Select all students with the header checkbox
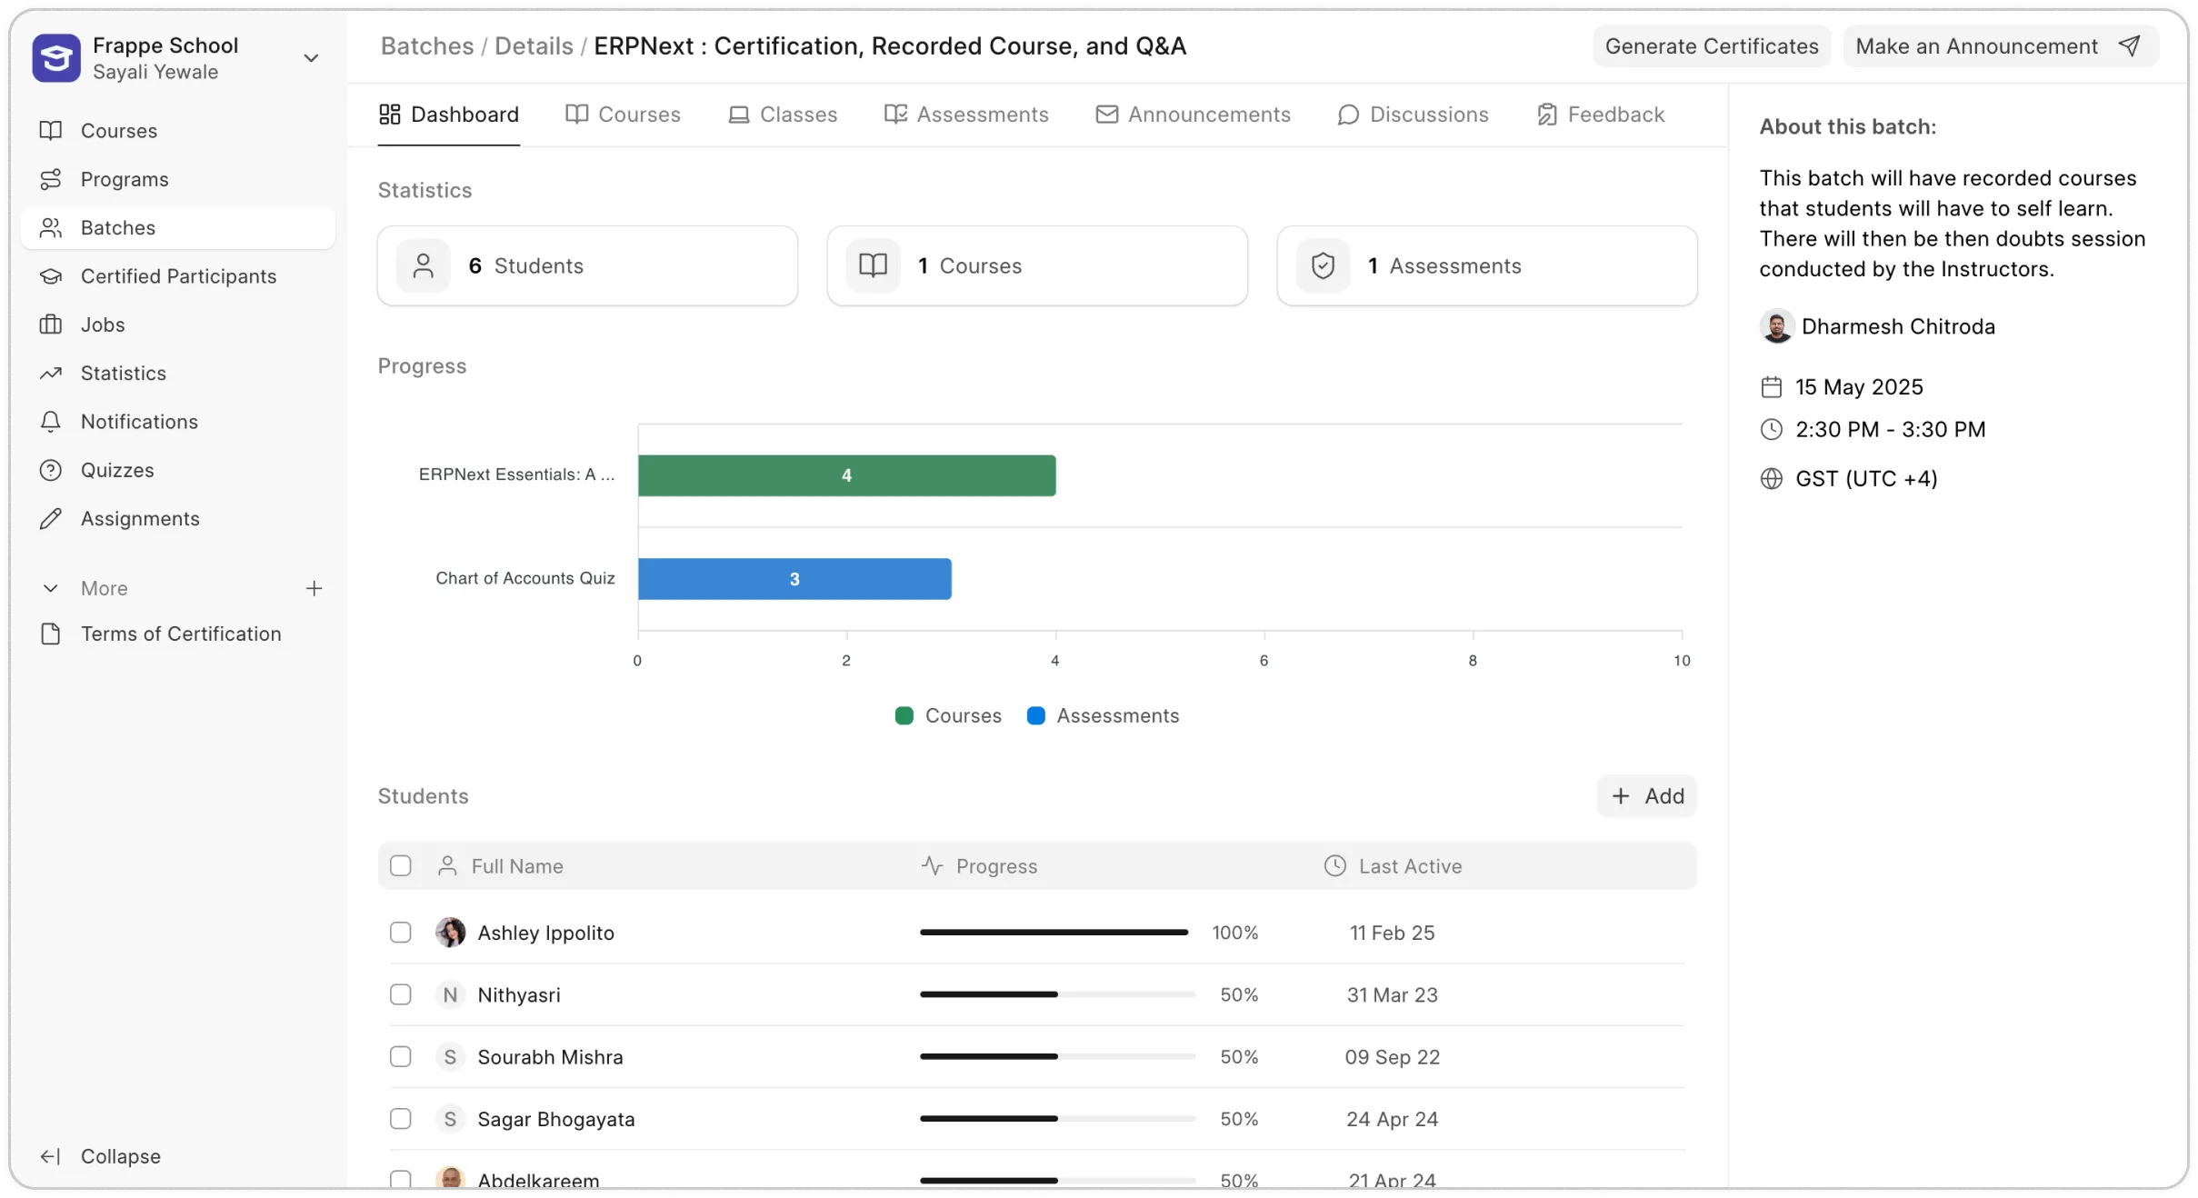 click(401, 865)
